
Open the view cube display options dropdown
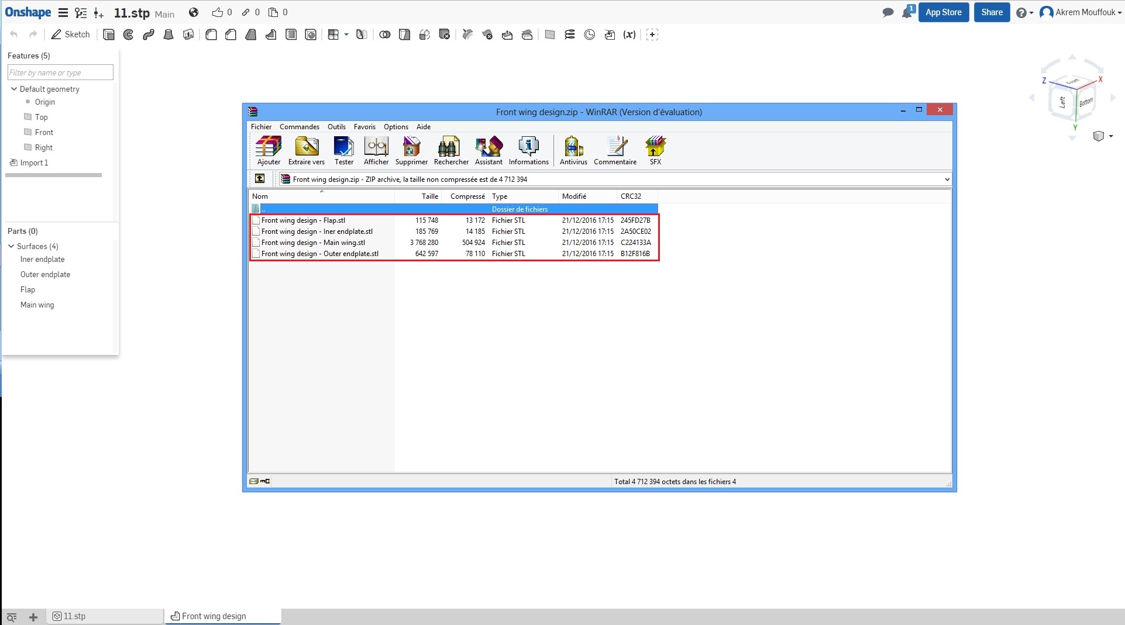point(1103,136)
